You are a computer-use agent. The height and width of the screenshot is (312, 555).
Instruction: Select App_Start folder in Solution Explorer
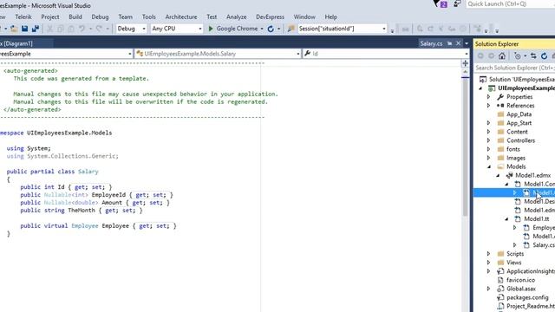coord(519,123)
